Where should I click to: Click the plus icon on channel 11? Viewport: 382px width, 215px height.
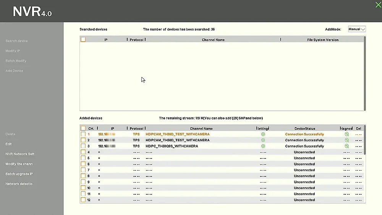[x=99, y=194]
